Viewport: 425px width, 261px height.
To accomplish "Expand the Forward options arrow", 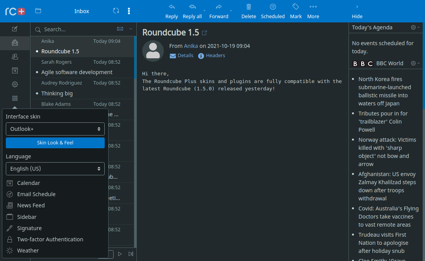I will coord(231,11).
